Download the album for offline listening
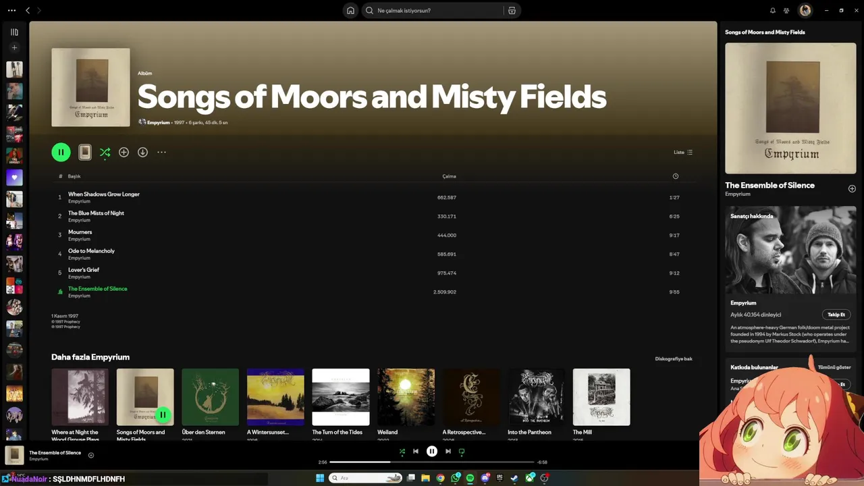 coord(142,152)
